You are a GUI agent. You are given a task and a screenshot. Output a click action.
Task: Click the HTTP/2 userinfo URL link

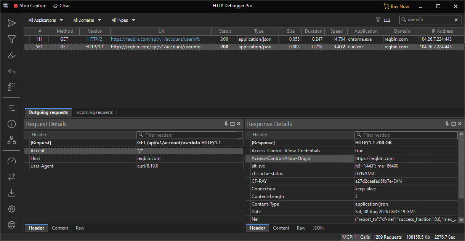156,39
